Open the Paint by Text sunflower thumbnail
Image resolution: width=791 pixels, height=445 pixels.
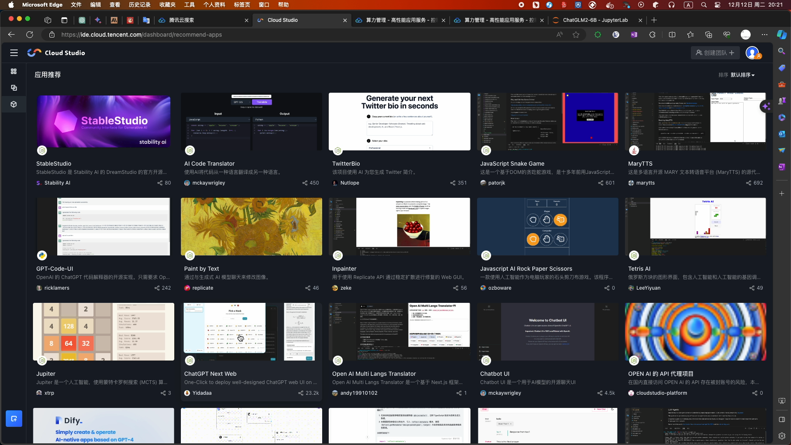(251, 227)
